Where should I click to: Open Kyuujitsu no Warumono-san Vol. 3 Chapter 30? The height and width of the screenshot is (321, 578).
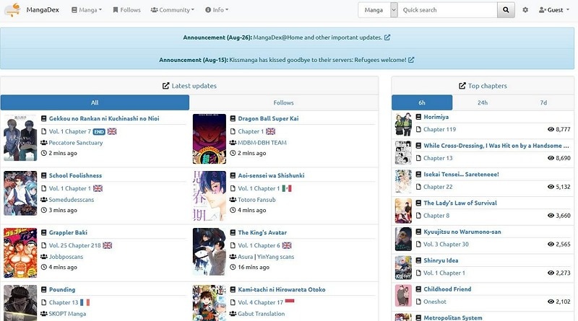pos(446,245)
